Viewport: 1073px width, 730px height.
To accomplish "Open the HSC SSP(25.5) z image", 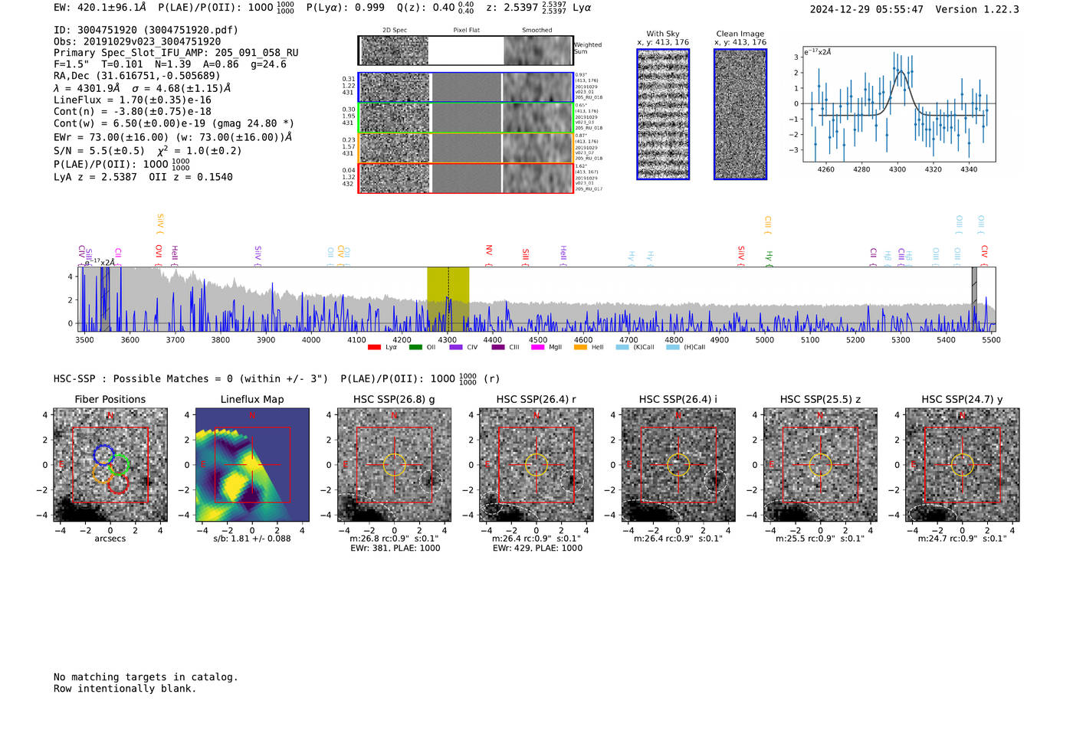I will 820,465.
